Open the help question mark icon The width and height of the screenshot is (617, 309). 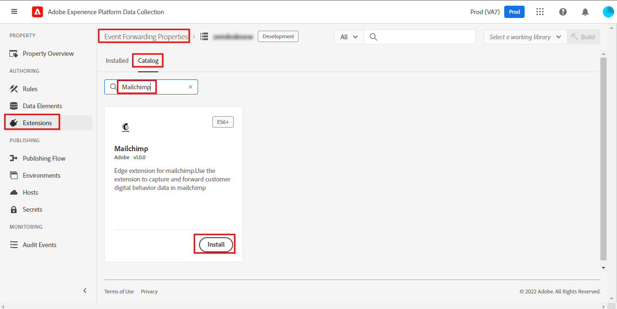click(x=563, y=12)
